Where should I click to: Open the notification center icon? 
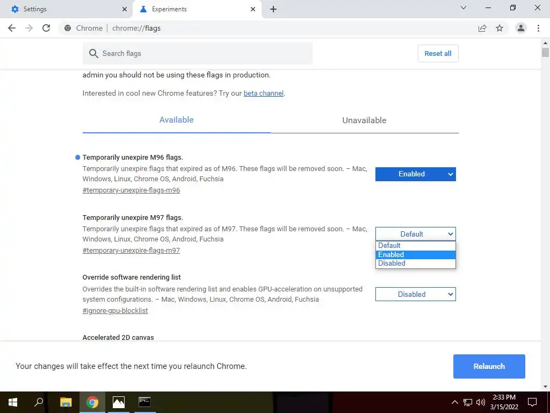coord(532,402)
